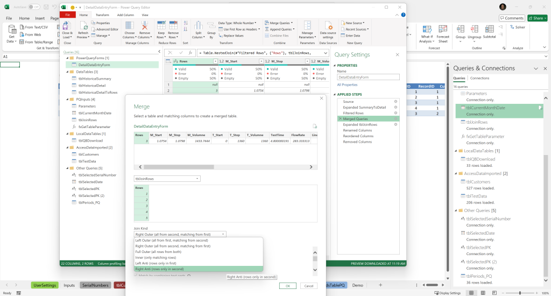
Task: Open the File tab in Power Query
Action: tap(67, 15)
